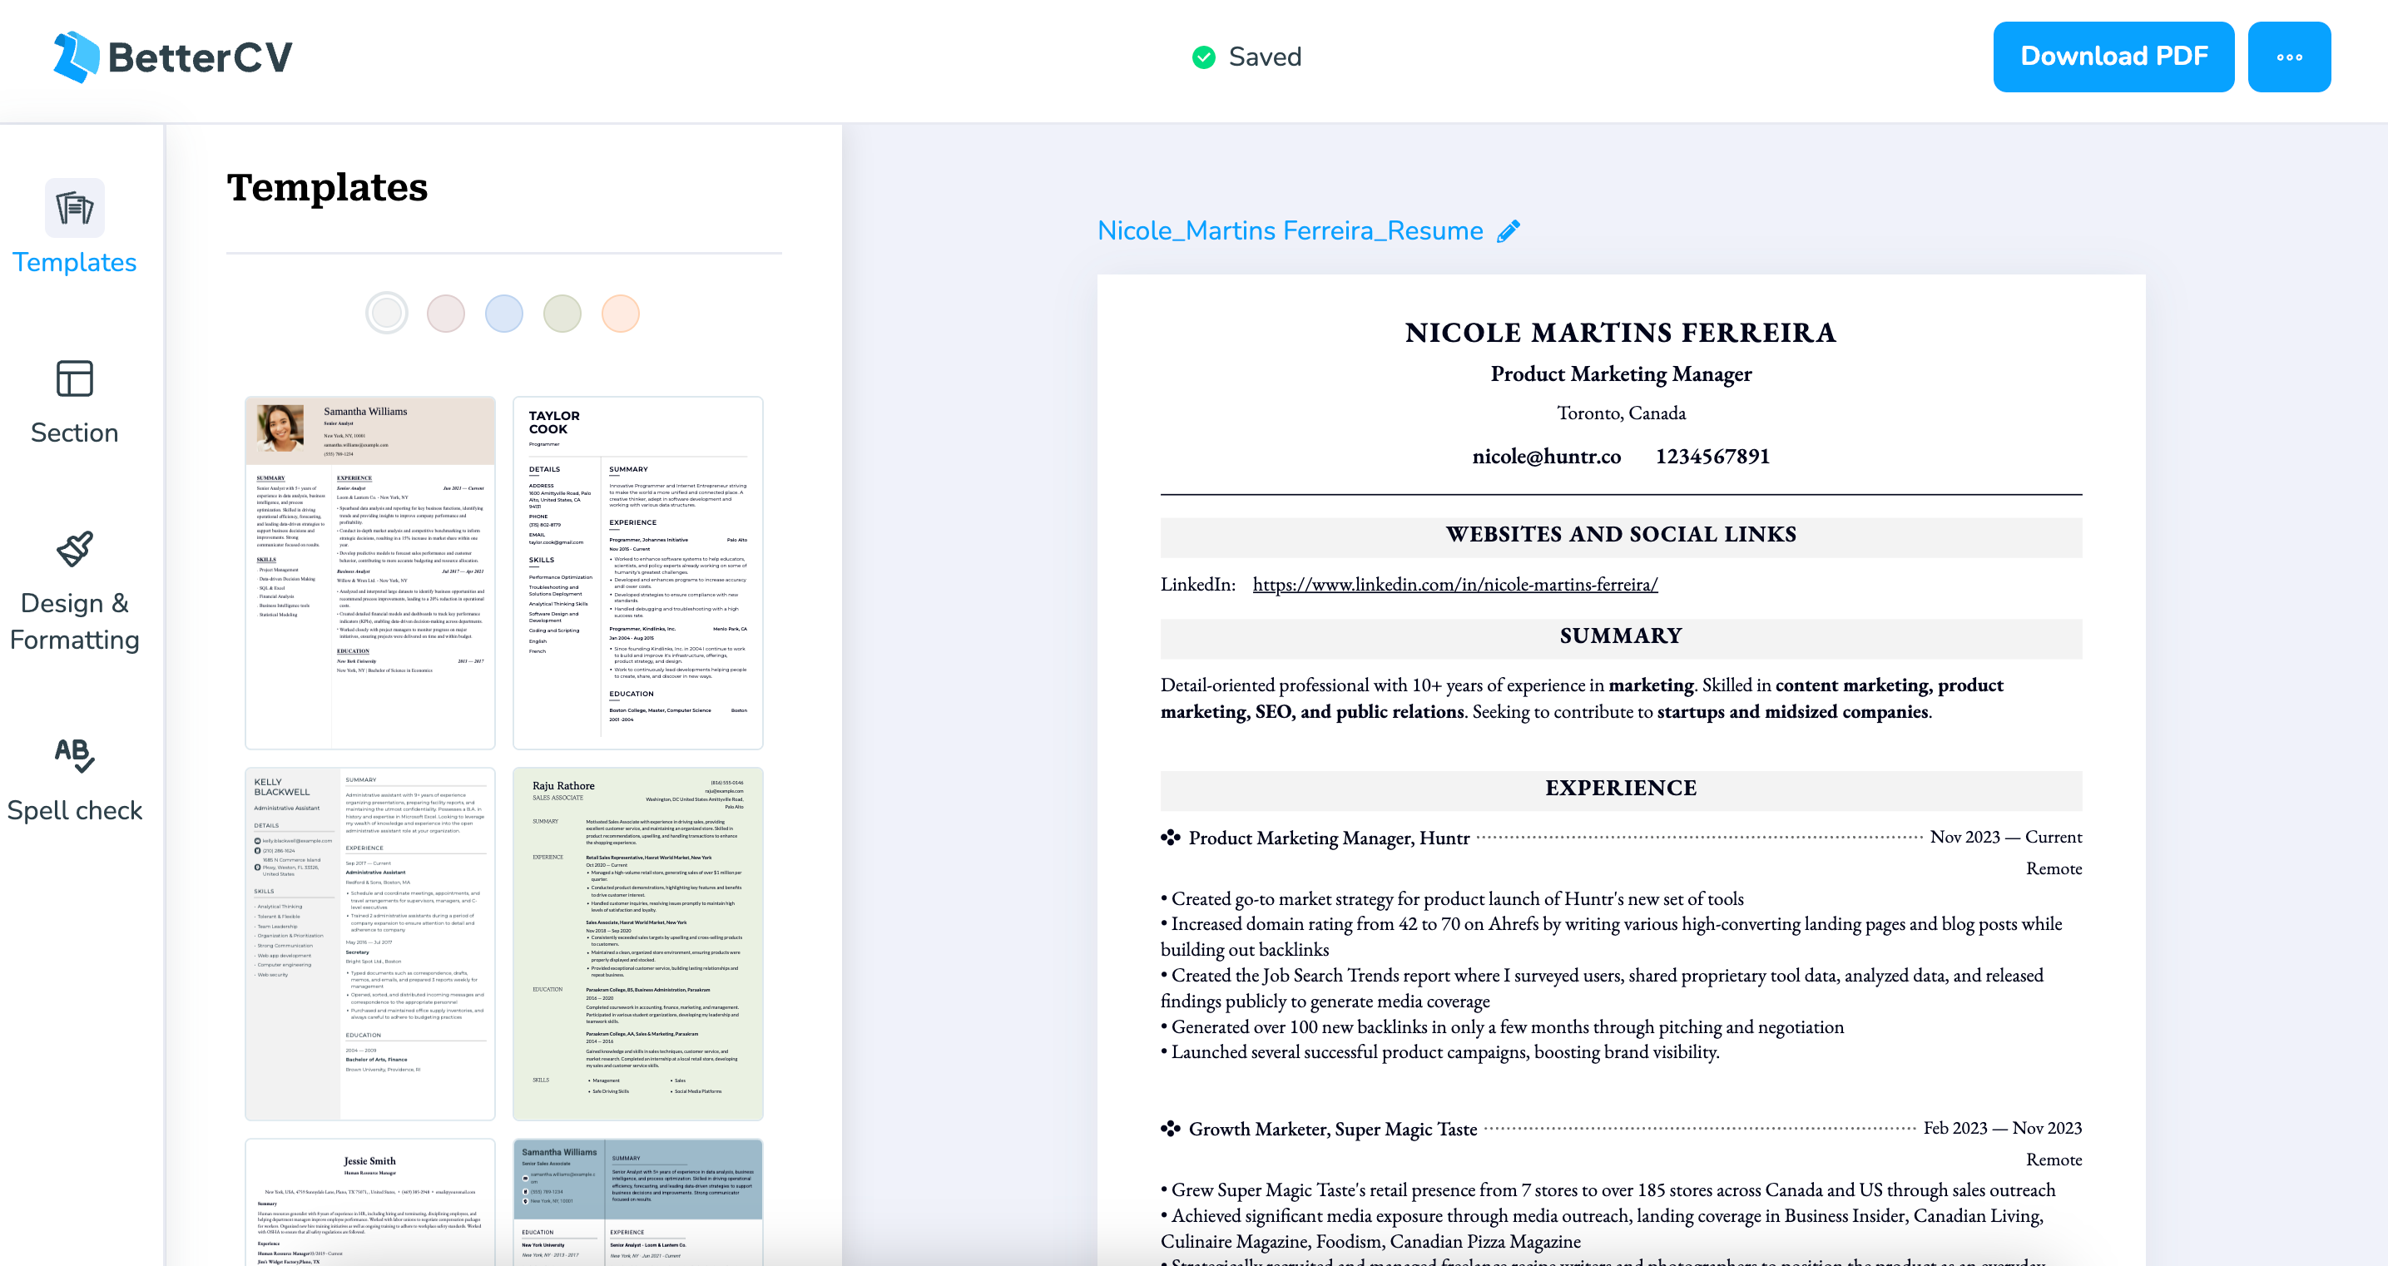Screen dimensions: 2388x1266
Task: Open the Section layout icon
Action: (74, 379)
